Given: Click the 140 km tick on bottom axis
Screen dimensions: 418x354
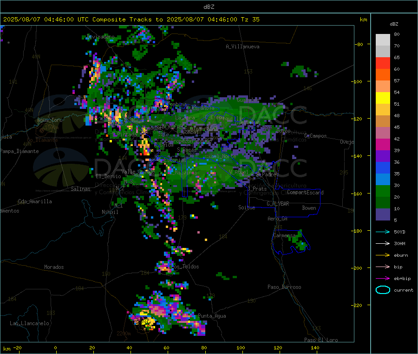Looking at the screenshot, I should click(315, 347).
